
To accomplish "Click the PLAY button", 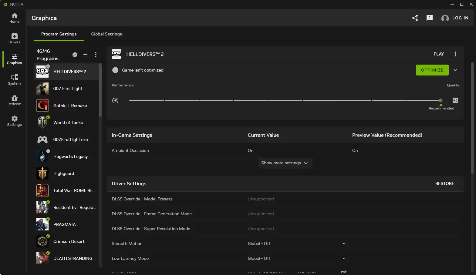I will [439, 54].
